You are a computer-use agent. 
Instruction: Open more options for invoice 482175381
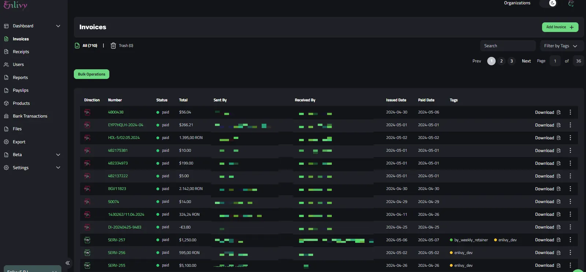(x=570, y=151)
